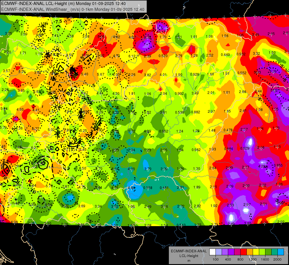Click the wind shear value 3.05
The height and width of the screenshot is (265, 289).
9,33
